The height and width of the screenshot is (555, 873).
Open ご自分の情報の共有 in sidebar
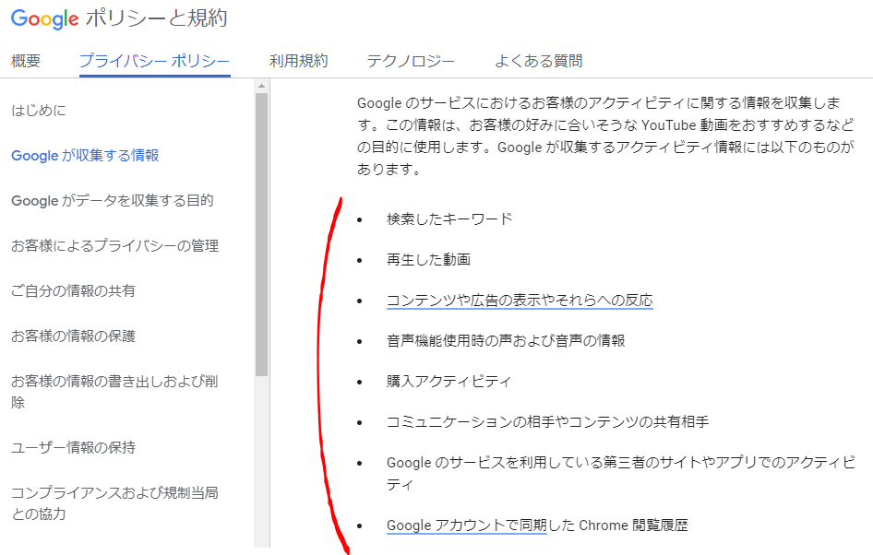(73, 290)
